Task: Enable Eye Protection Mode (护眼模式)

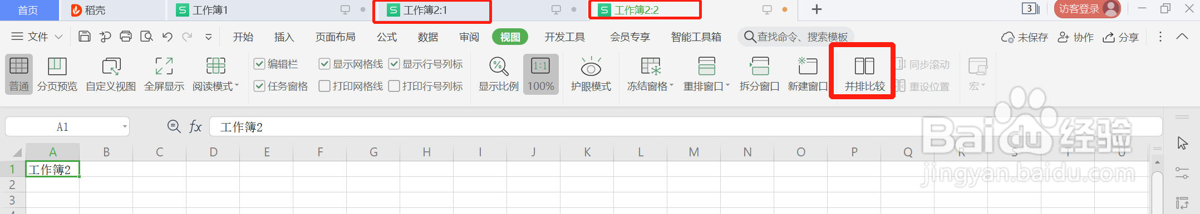Action: (591, 74)
